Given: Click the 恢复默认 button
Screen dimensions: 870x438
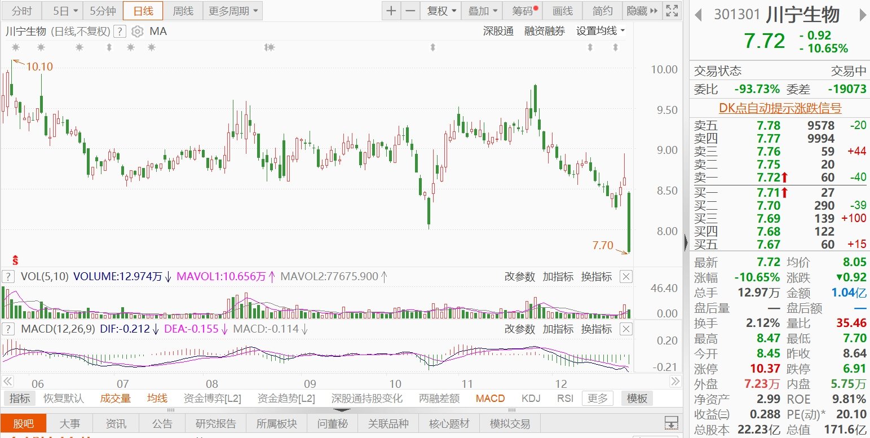Looking at the screenshot, I should click(64, 399).
